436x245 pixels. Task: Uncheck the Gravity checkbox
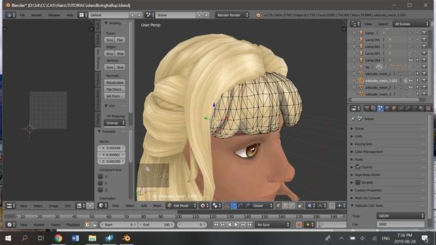(x=358, y=167)
